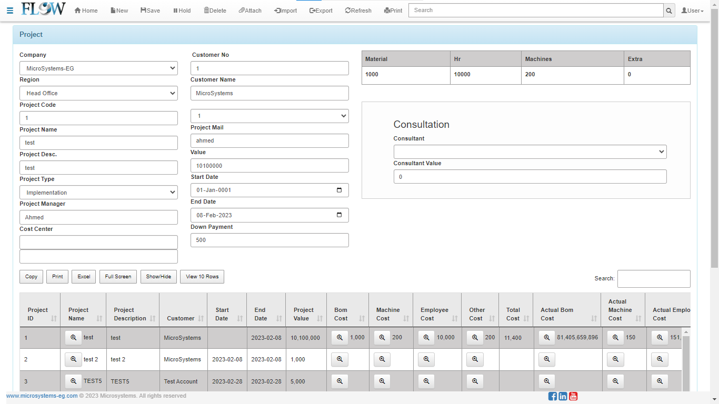This screenshot has width=719, height=404.
Task: Click Save in the top menu
Action: click(x=150, y=11)
